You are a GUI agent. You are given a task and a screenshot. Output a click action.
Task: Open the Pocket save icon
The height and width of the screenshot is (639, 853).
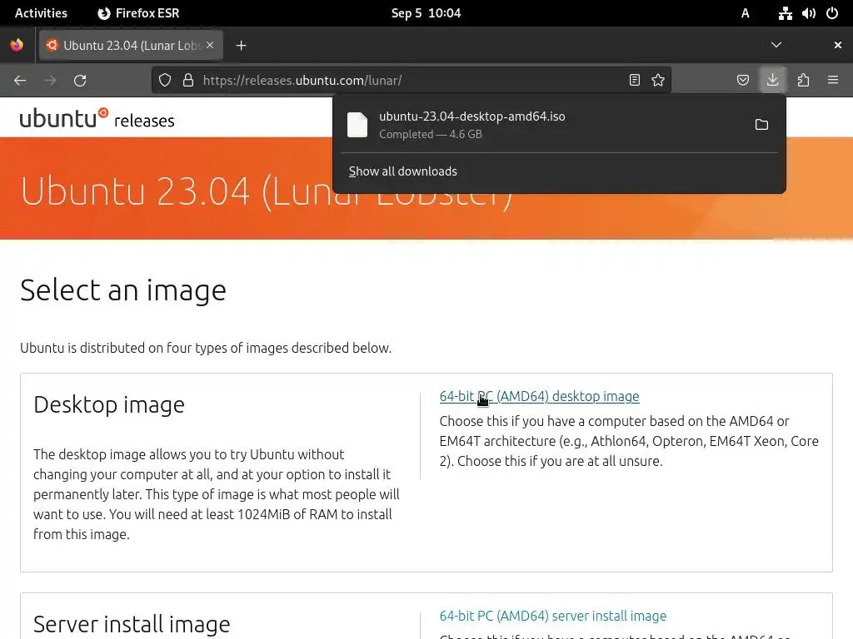[742, 81]
